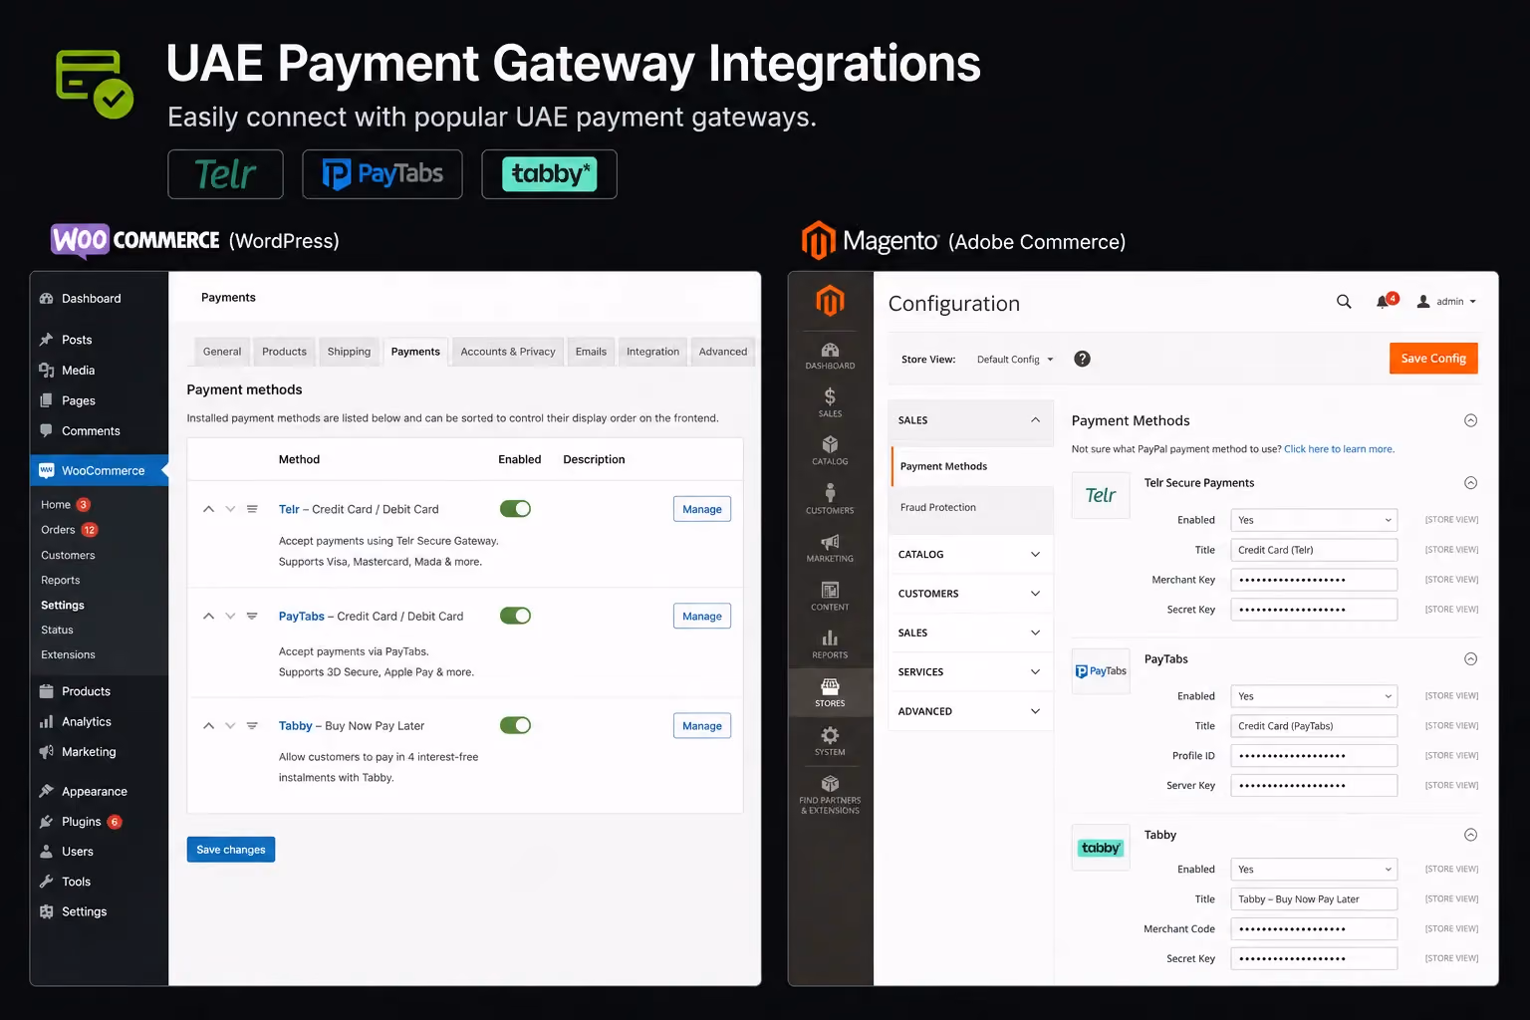Click Save Config button

1433,359
